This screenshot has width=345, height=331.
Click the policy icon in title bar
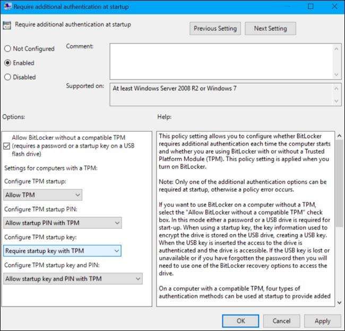tap(7, 6)
